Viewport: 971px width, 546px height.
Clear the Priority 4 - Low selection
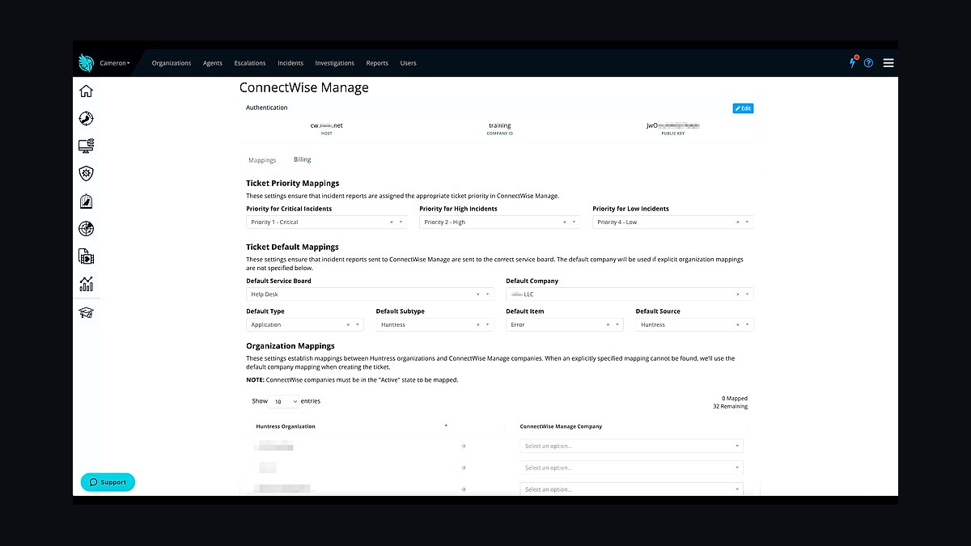click(x=738, y=222)
